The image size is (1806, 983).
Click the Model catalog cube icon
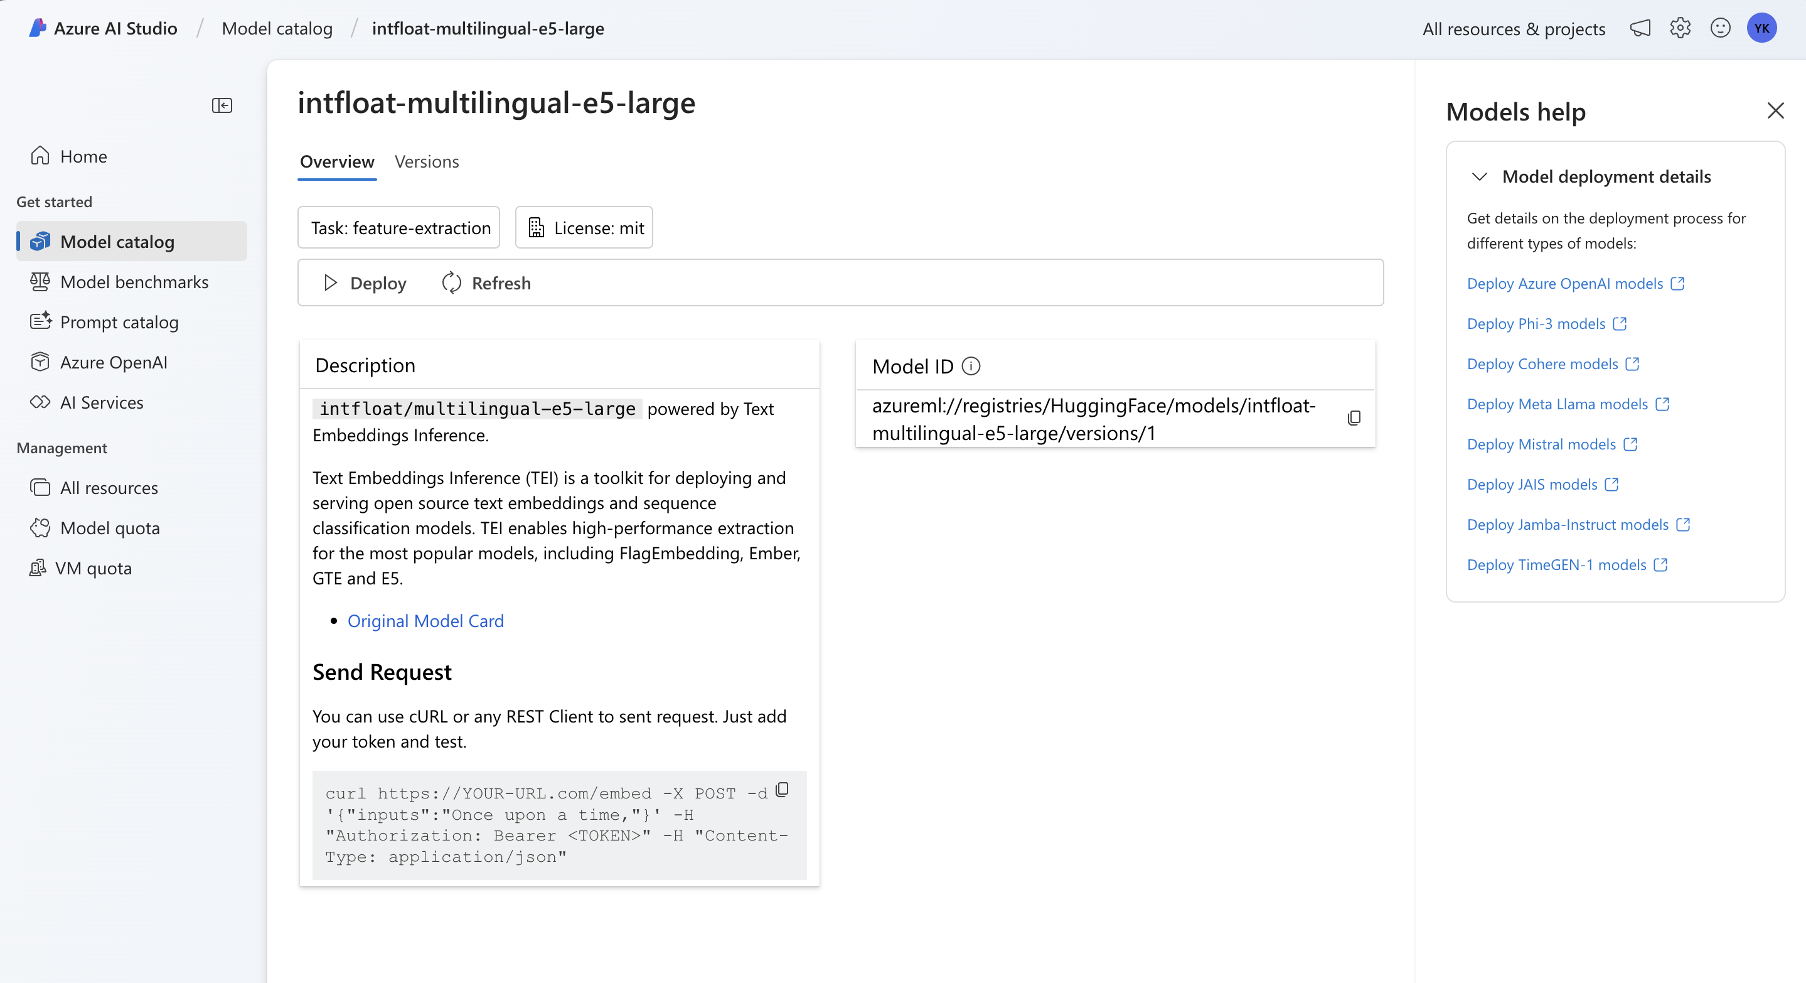tap(40, 241)
